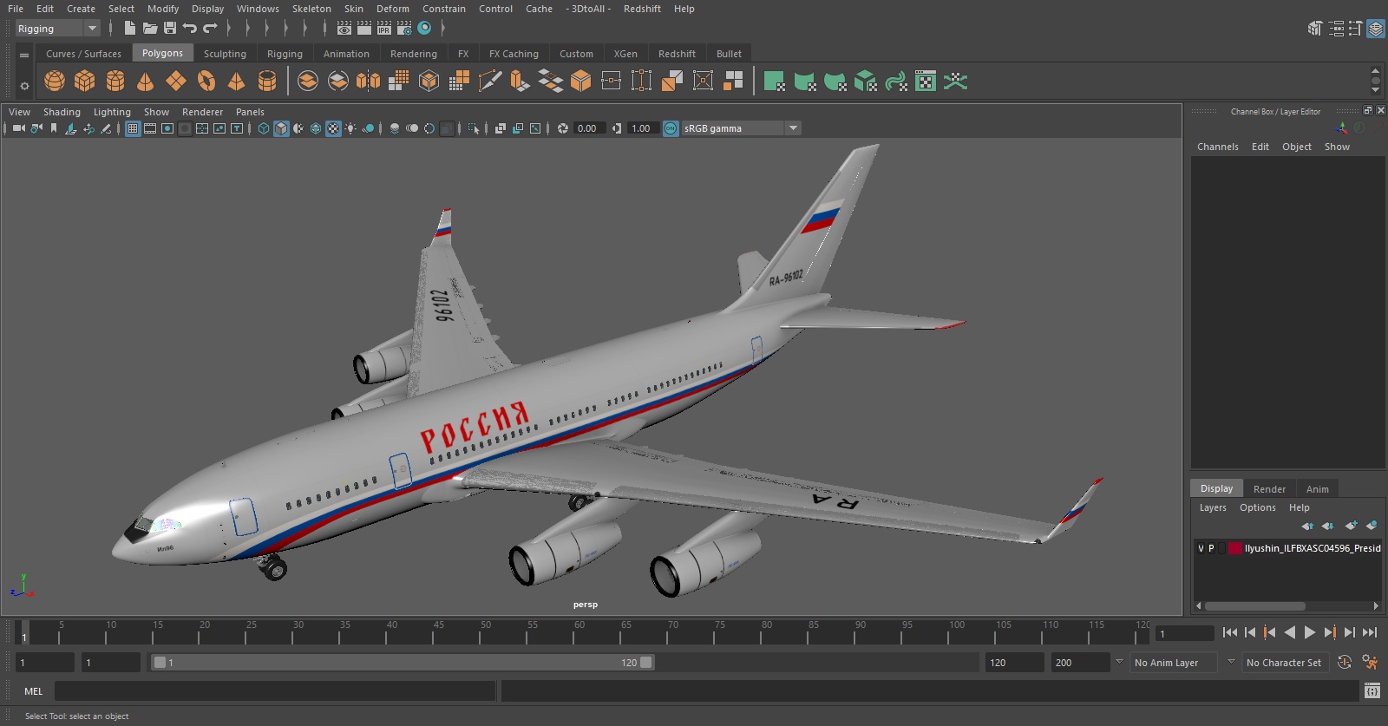Open the Render View icon
The image size is (1388, 726).
(344, 29)
